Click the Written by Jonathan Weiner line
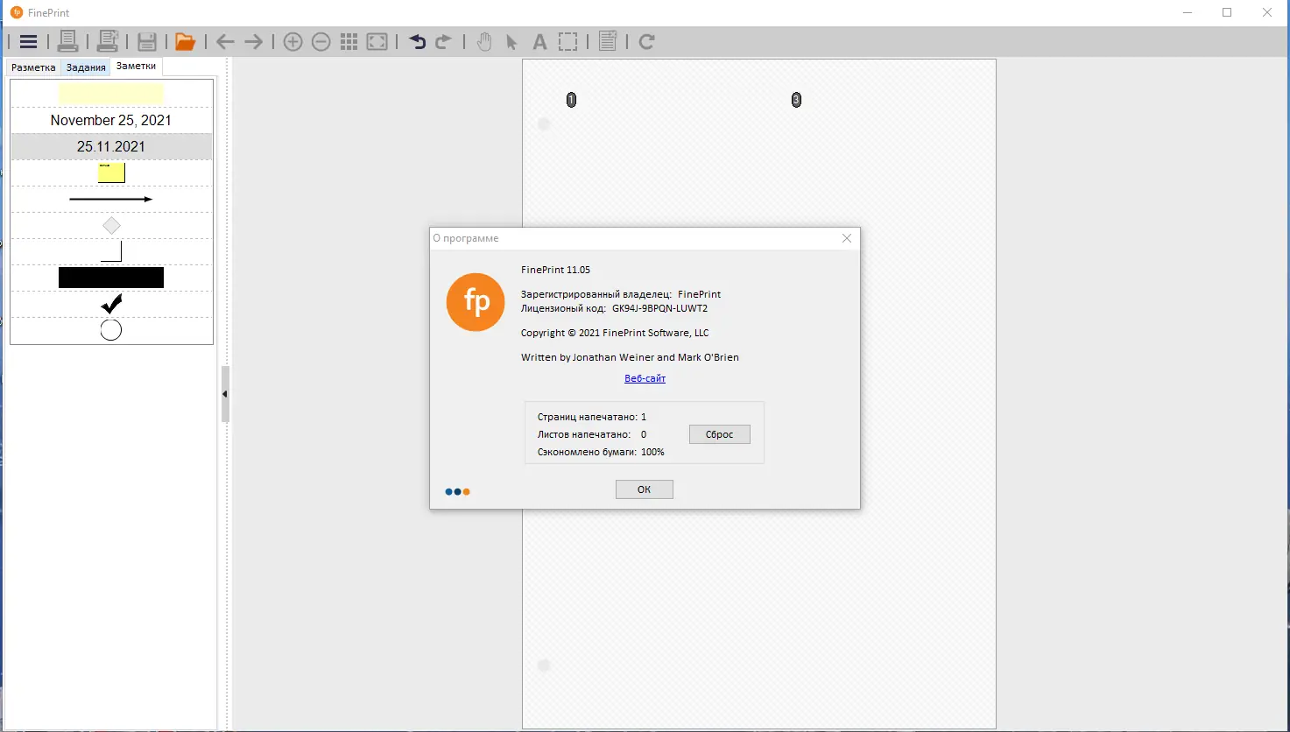The image size is (1290, 732). (x=630, y=357)
